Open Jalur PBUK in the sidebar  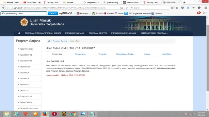pyautogui.click(x=29, y=73)
